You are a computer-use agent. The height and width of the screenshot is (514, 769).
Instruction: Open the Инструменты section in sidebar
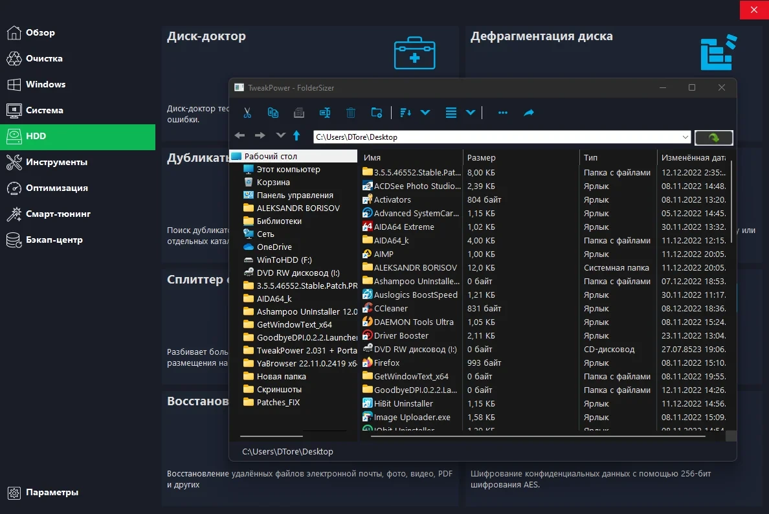(x=78, y=162)
